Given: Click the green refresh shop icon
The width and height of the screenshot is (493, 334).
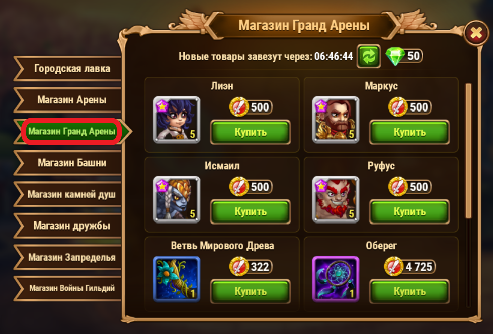Looking at the screenshot, I should tap(368, 56).
